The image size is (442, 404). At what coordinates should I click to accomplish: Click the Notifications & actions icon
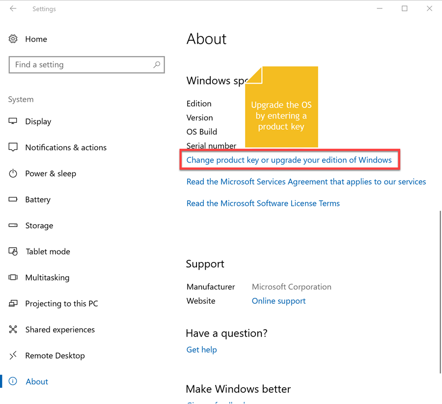coord(13,147)
